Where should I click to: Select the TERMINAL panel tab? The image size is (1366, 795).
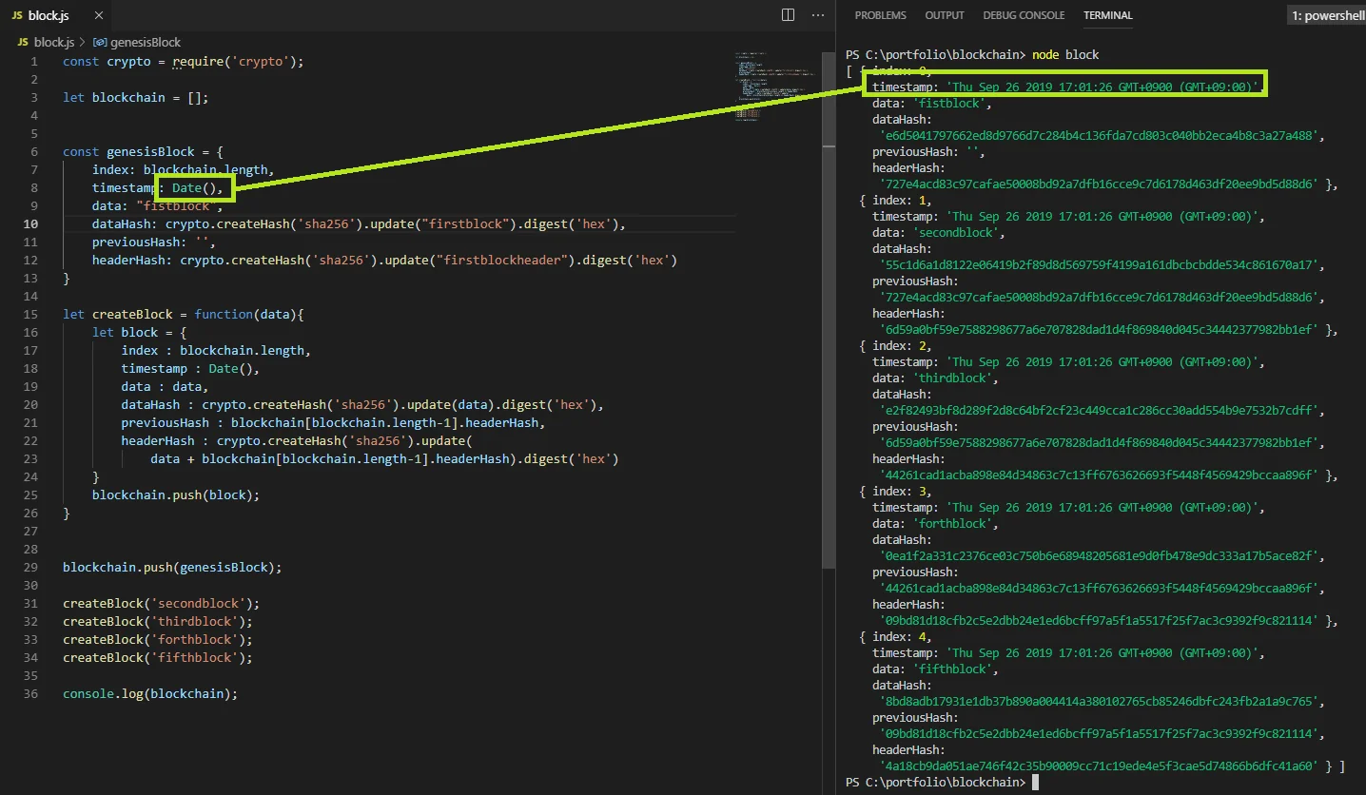tap(1108, 15)
